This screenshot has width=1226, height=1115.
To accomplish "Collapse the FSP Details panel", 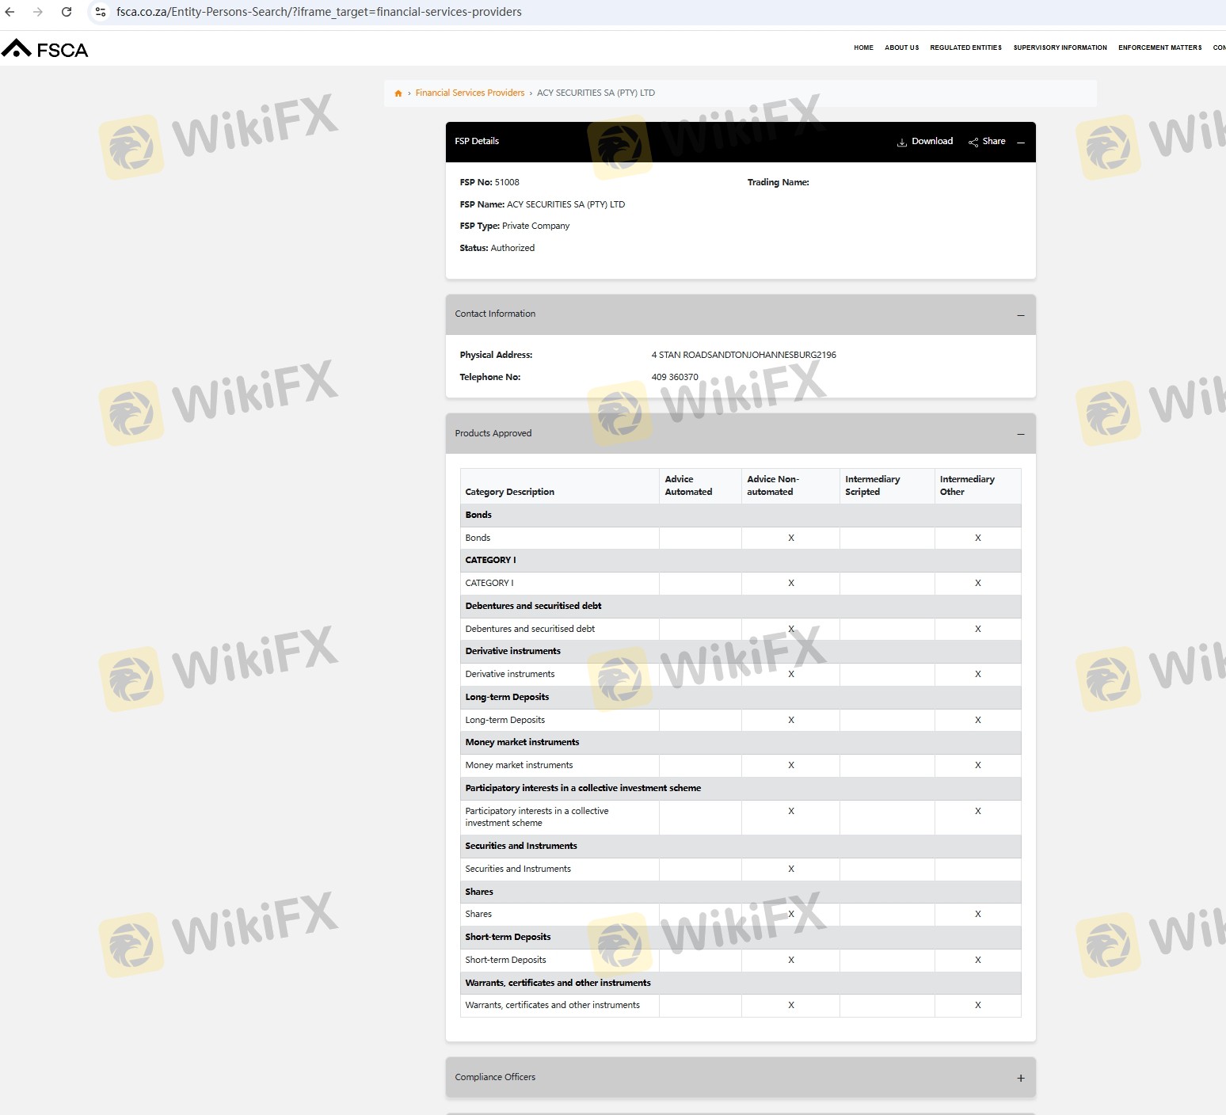I will tap(1021, 143).
